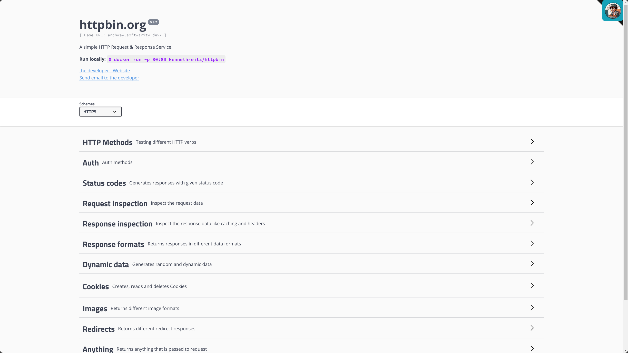Viewport: 628px width, 353px height.
Task: Open the avatar badge in the top-right corner
Action: coord(613,11)
